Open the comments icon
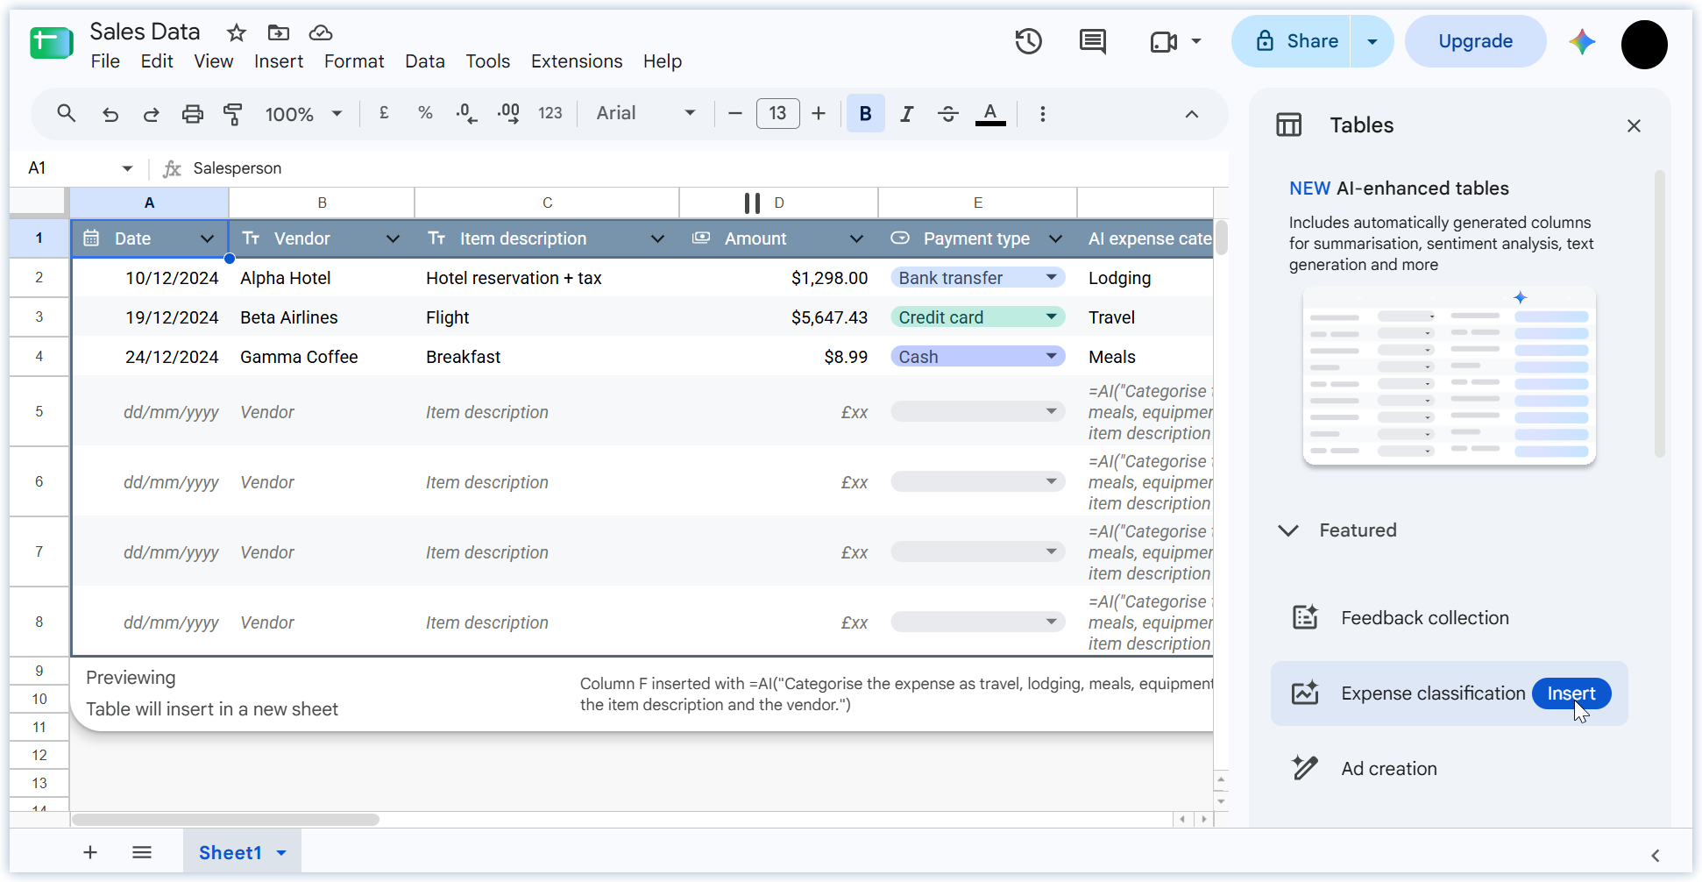This screenshot has width=1702, height=882. click(x=1092, y=41)
